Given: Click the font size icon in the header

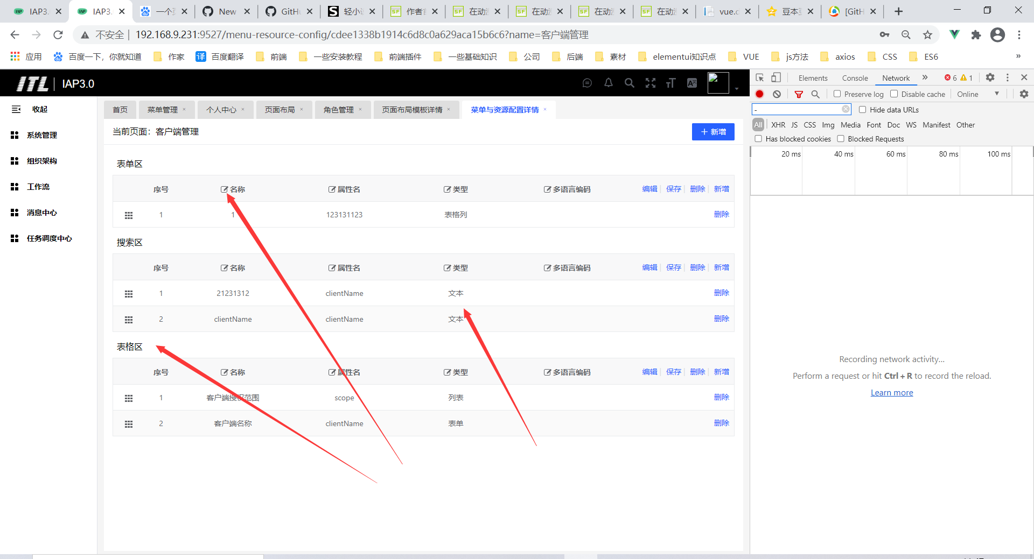Looking at the screenshot, I should [x=670, y=83].
